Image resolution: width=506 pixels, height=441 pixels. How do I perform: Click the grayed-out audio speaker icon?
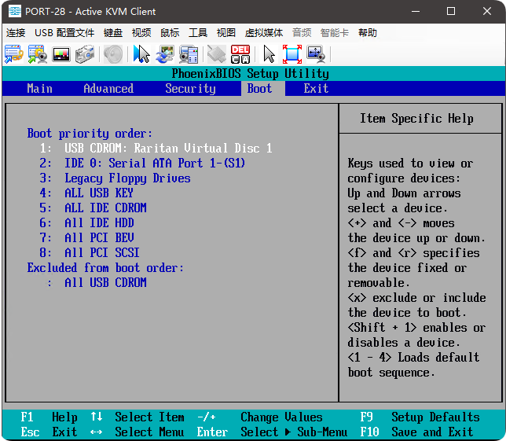click(x=113, y=54)
